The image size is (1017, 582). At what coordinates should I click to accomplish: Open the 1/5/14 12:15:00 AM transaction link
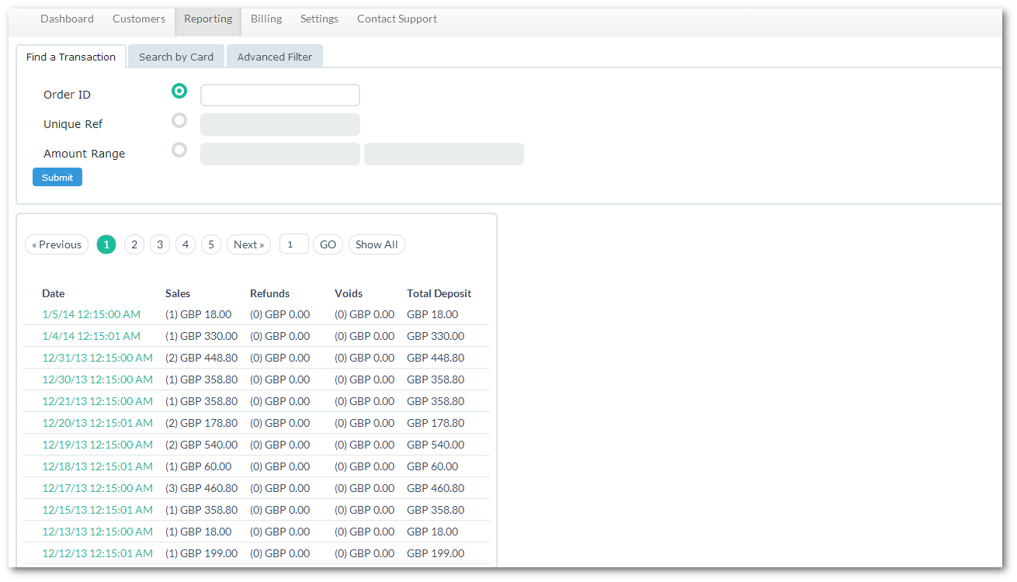click(91, 315)
